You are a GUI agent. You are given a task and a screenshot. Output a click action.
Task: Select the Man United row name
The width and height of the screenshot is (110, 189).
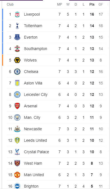tap(34, 175)
